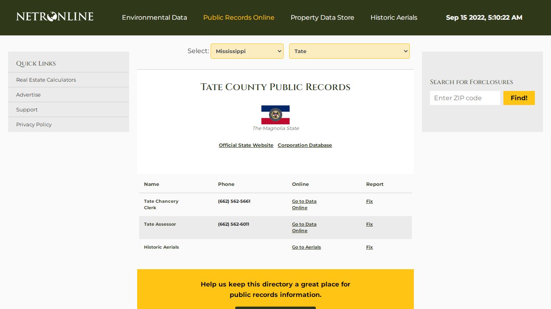551x309 pixels.
Task: Click the Tate Chancery Clerk name cell
Action: pos(161,204)
